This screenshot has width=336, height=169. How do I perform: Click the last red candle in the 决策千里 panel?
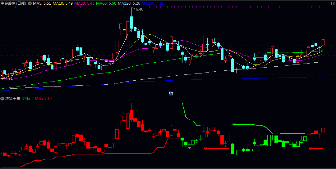point(323,130)
